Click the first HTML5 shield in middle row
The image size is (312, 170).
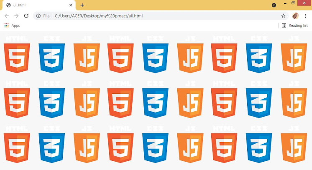coord(17,103)
